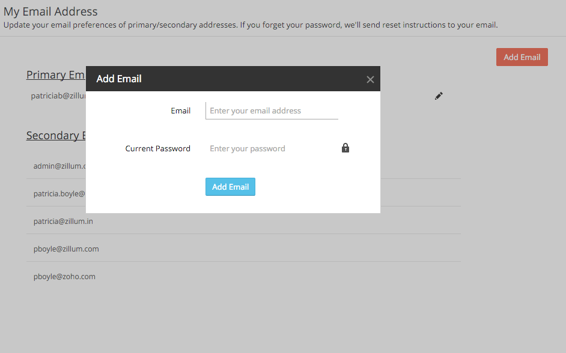Image resolution: width=566 pixels, height=353 pixels.
Task: Click the email preferences description text
Action: click(251, 25)
